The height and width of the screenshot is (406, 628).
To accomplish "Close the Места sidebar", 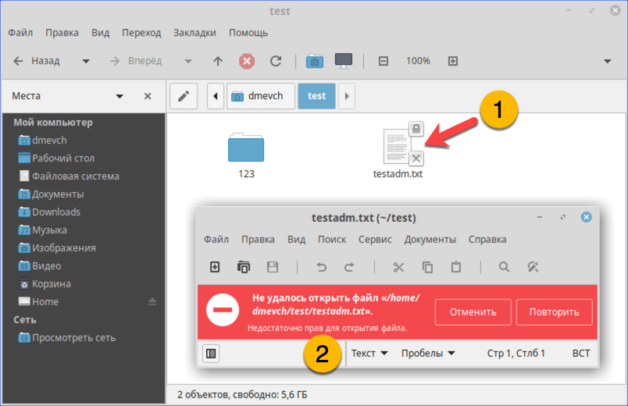I will (x=148, y=96).
